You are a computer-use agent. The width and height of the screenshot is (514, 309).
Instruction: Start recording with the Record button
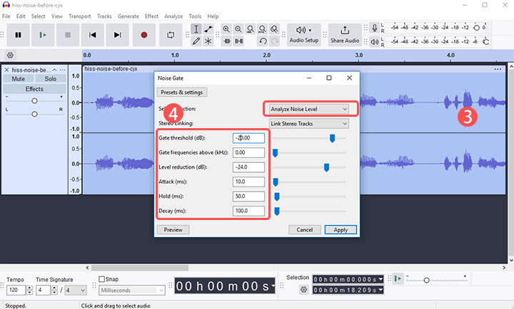pyautogui.click(x=144, y=35)
